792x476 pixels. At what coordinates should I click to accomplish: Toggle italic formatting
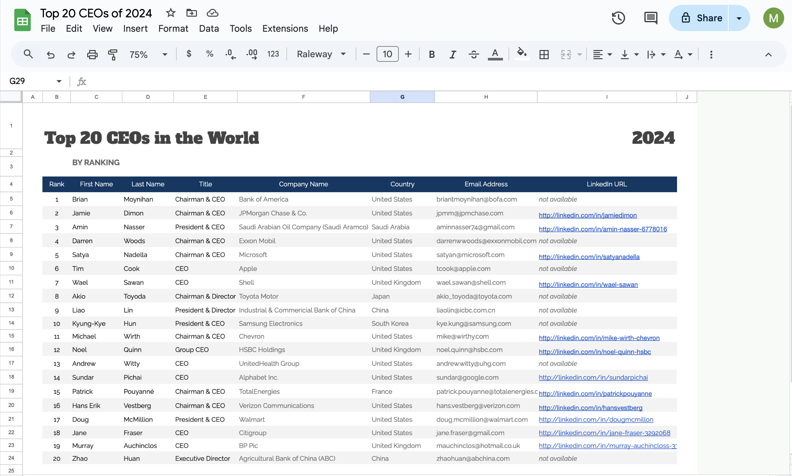[452, 54]
